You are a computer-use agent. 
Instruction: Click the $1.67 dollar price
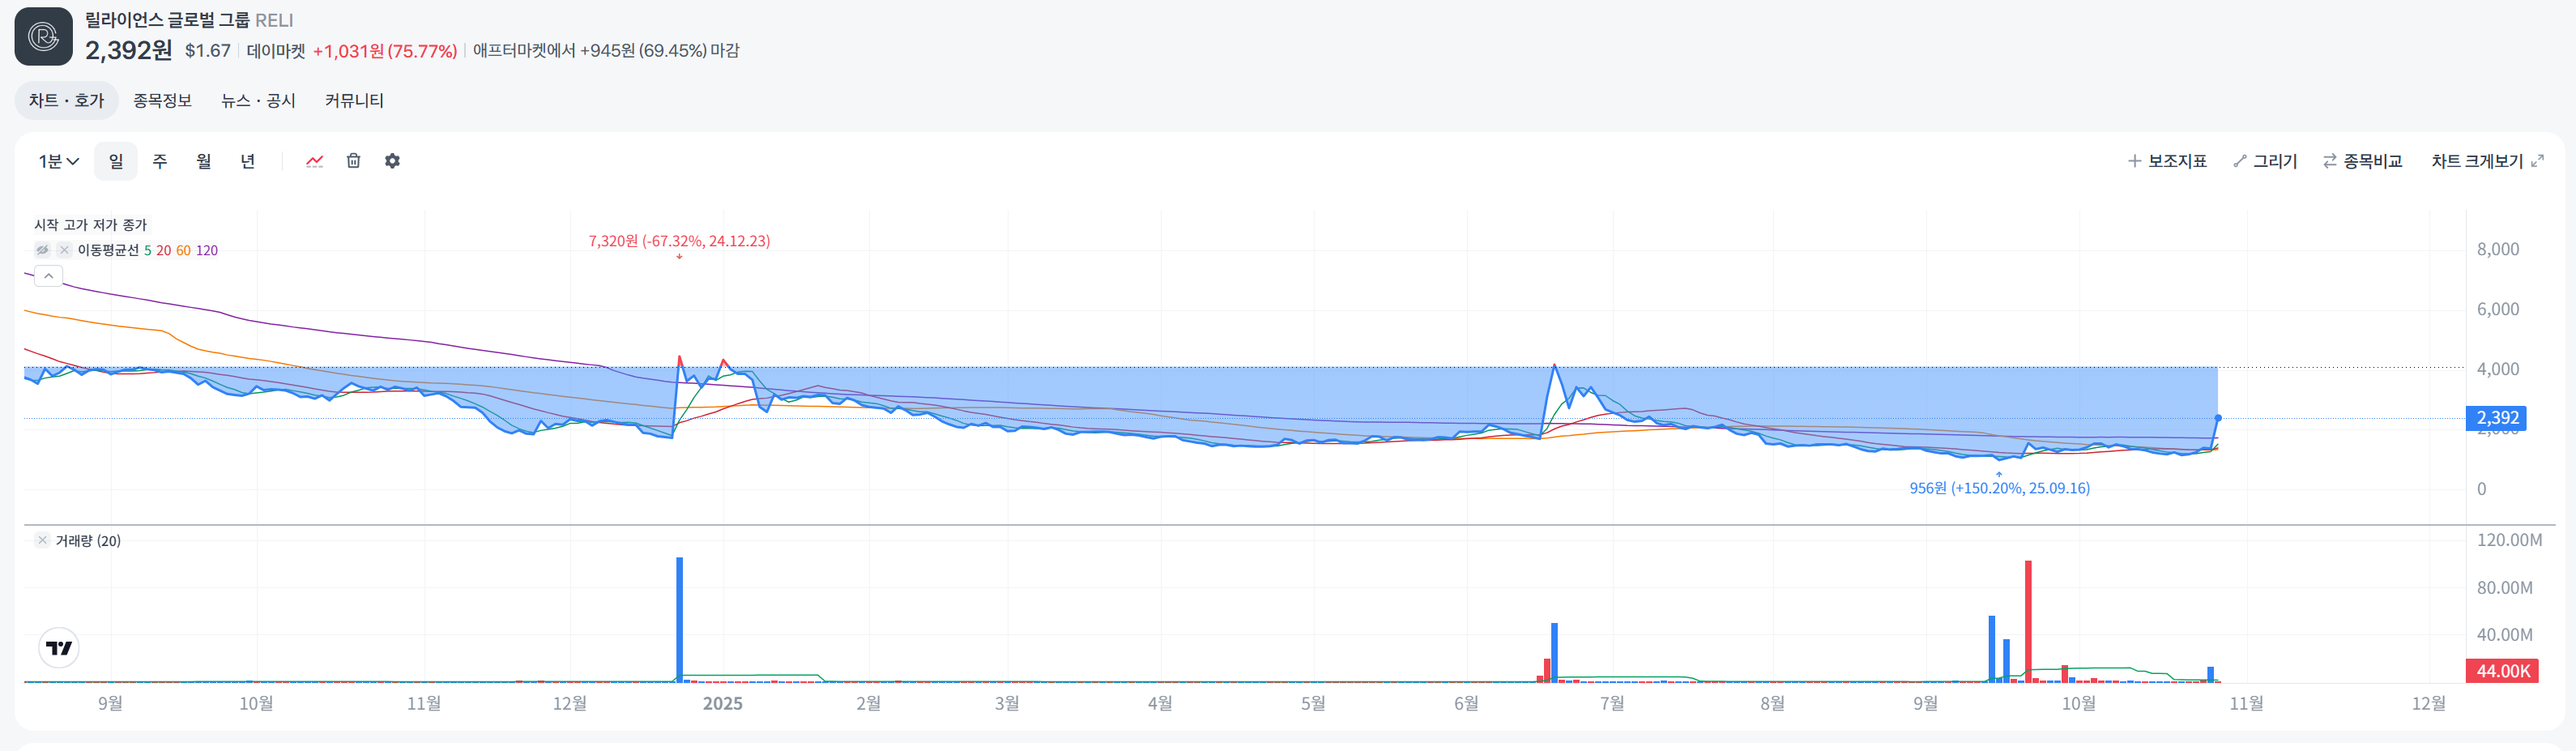(x=208, y=51)
